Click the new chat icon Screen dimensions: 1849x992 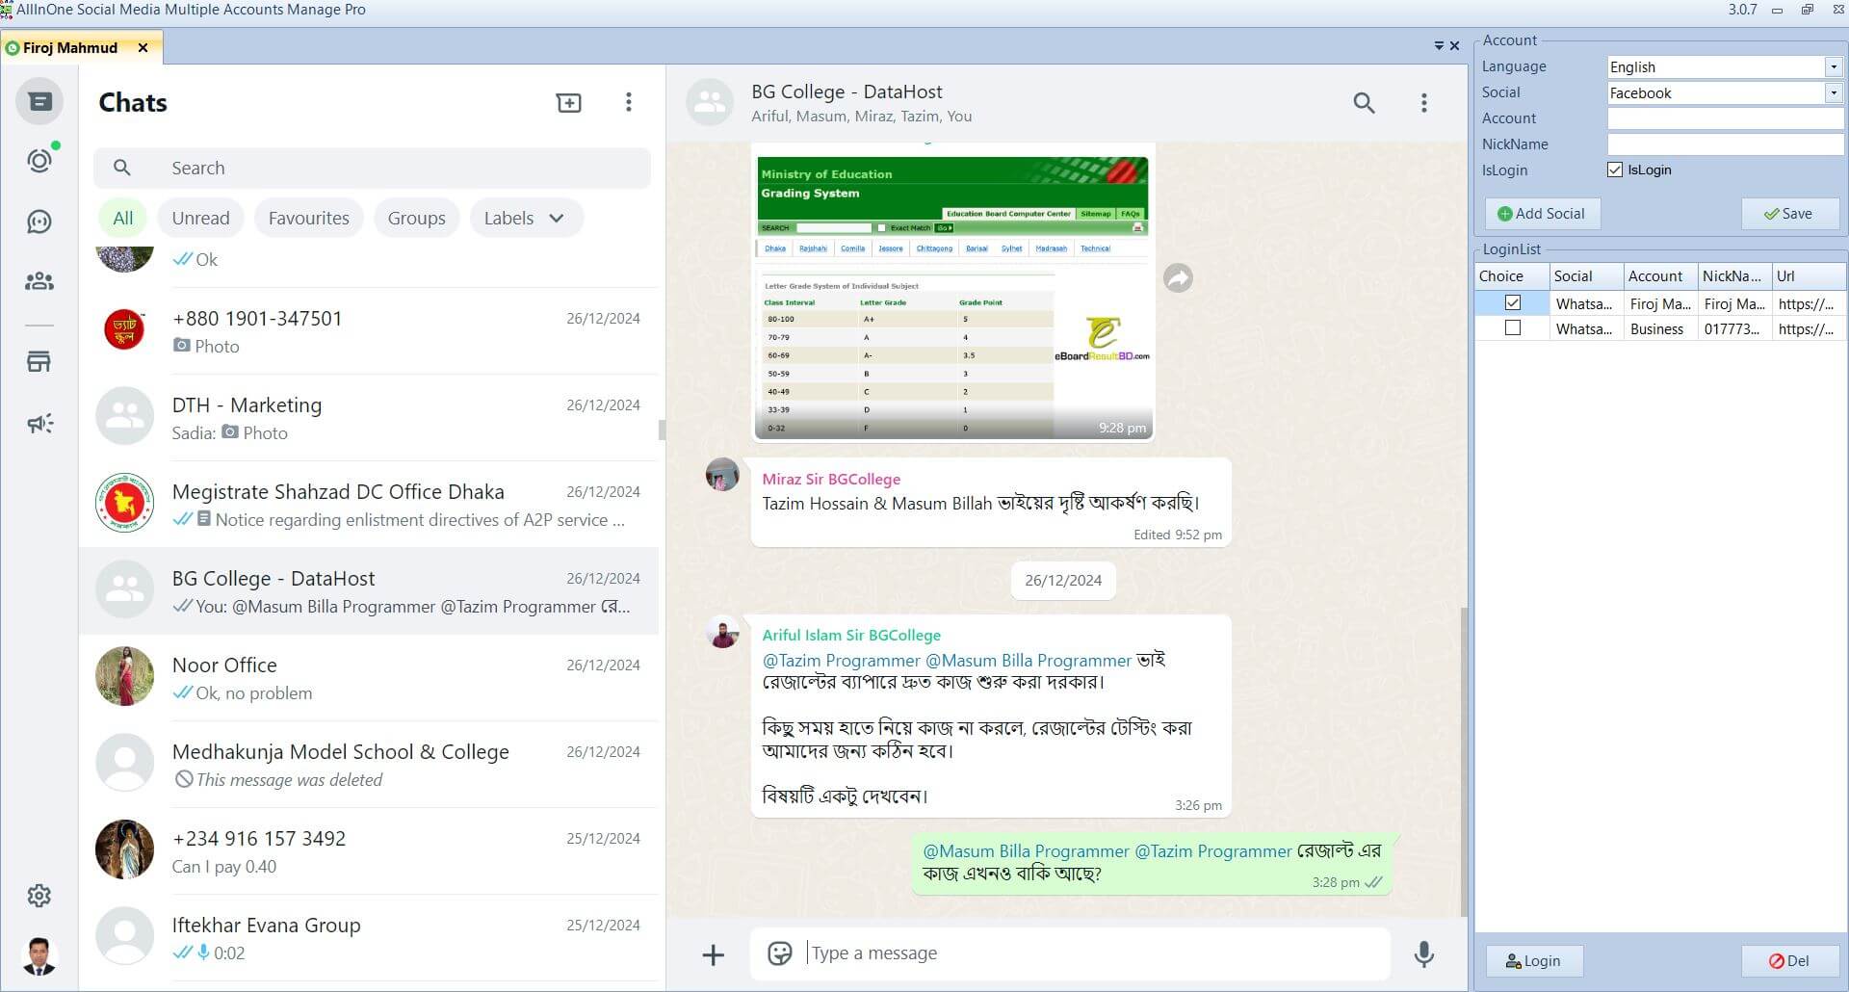[568, 103]
